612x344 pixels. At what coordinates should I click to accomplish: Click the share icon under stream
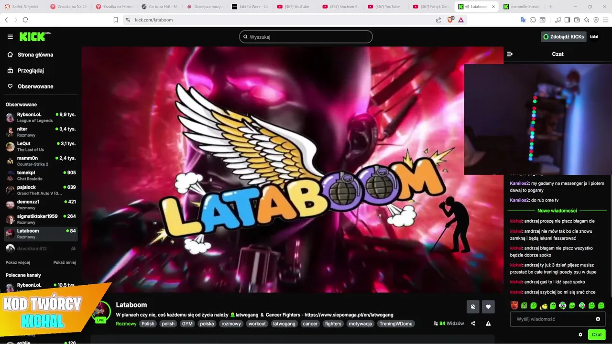[473, 323]
